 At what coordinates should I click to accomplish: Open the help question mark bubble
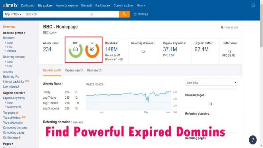click(253, 140)
